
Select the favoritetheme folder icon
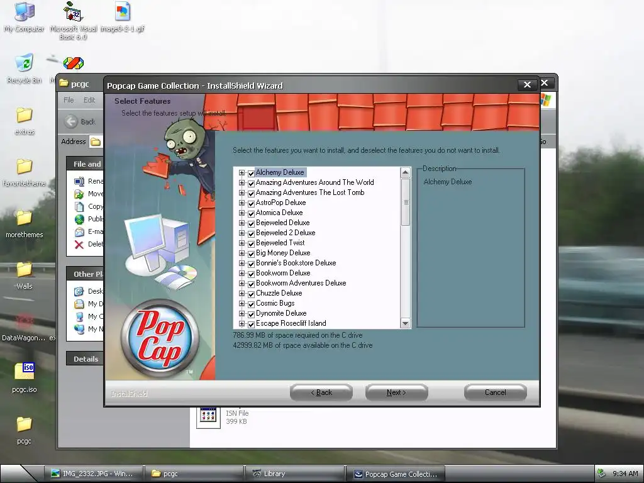(x=25, y=166)
